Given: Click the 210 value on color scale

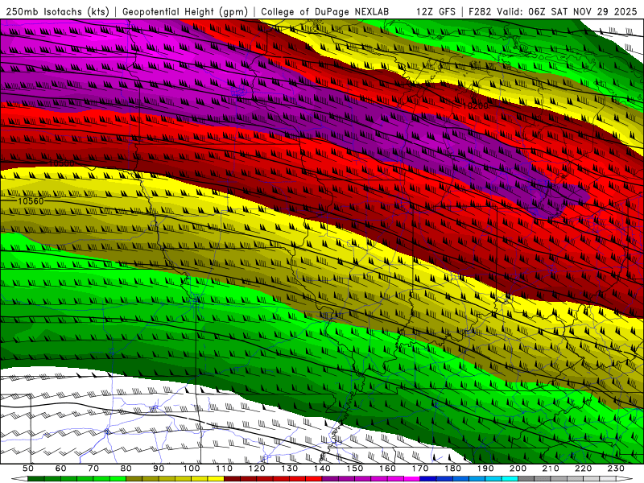Looking at the screenshot, I should 551,469.
